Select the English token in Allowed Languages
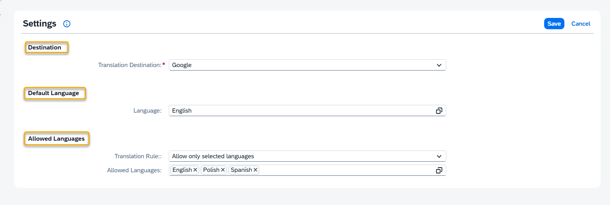Screen dimensions: 610x205 pos(182,170)
